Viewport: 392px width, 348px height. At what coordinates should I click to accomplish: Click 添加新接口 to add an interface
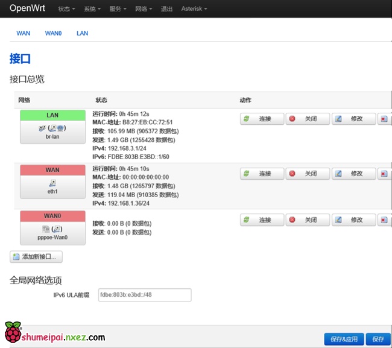(x=36, y=257)
